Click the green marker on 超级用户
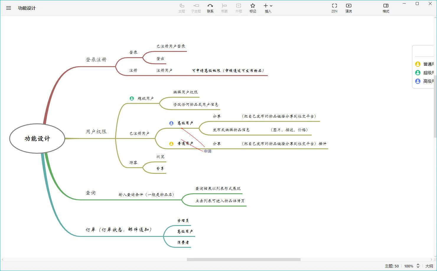 coord(132,98)
